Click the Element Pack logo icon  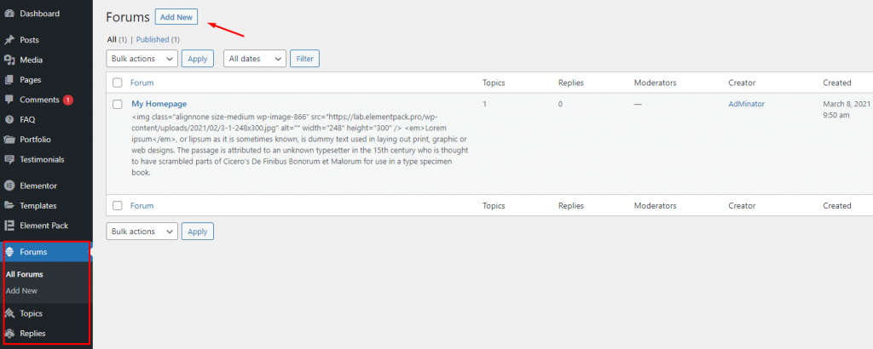9,226
